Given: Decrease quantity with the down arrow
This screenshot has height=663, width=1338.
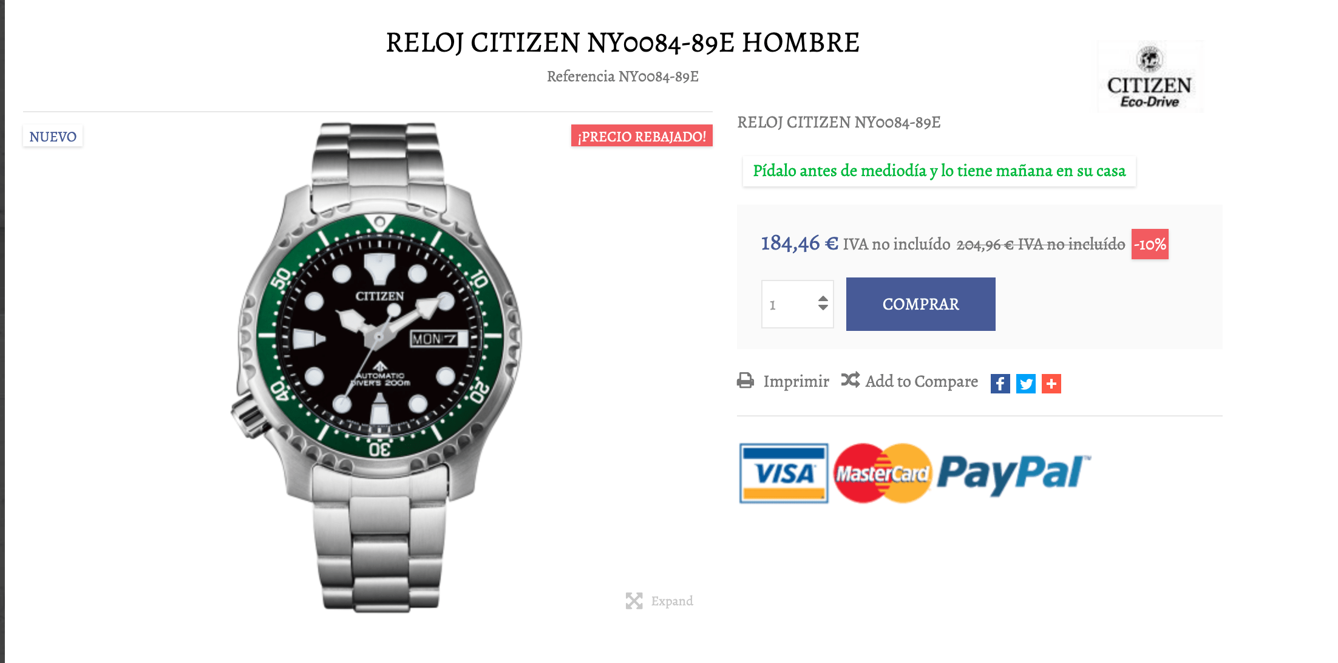Looking at the screenshot, I should [x=823, y=308].
